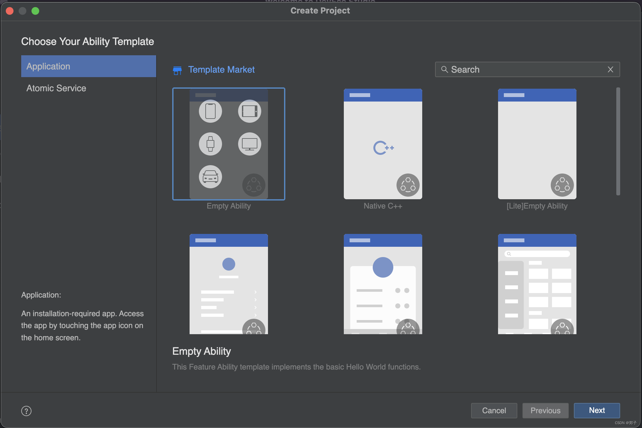Click the Template Market label

click(221, 69)
